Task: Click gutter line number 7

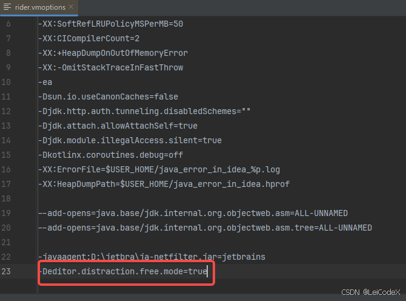Action: click(8, 38)
